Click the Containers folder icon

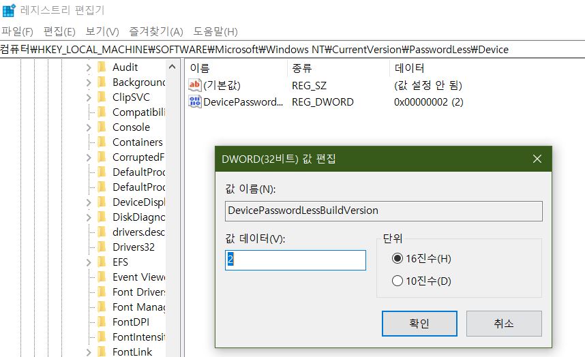102,142
